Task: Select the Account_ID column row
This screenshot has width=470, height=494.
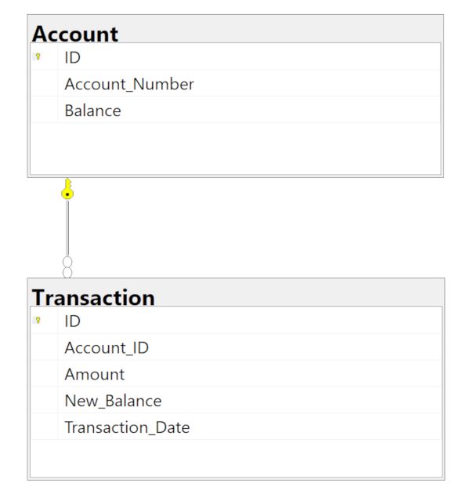Action: 236,347
